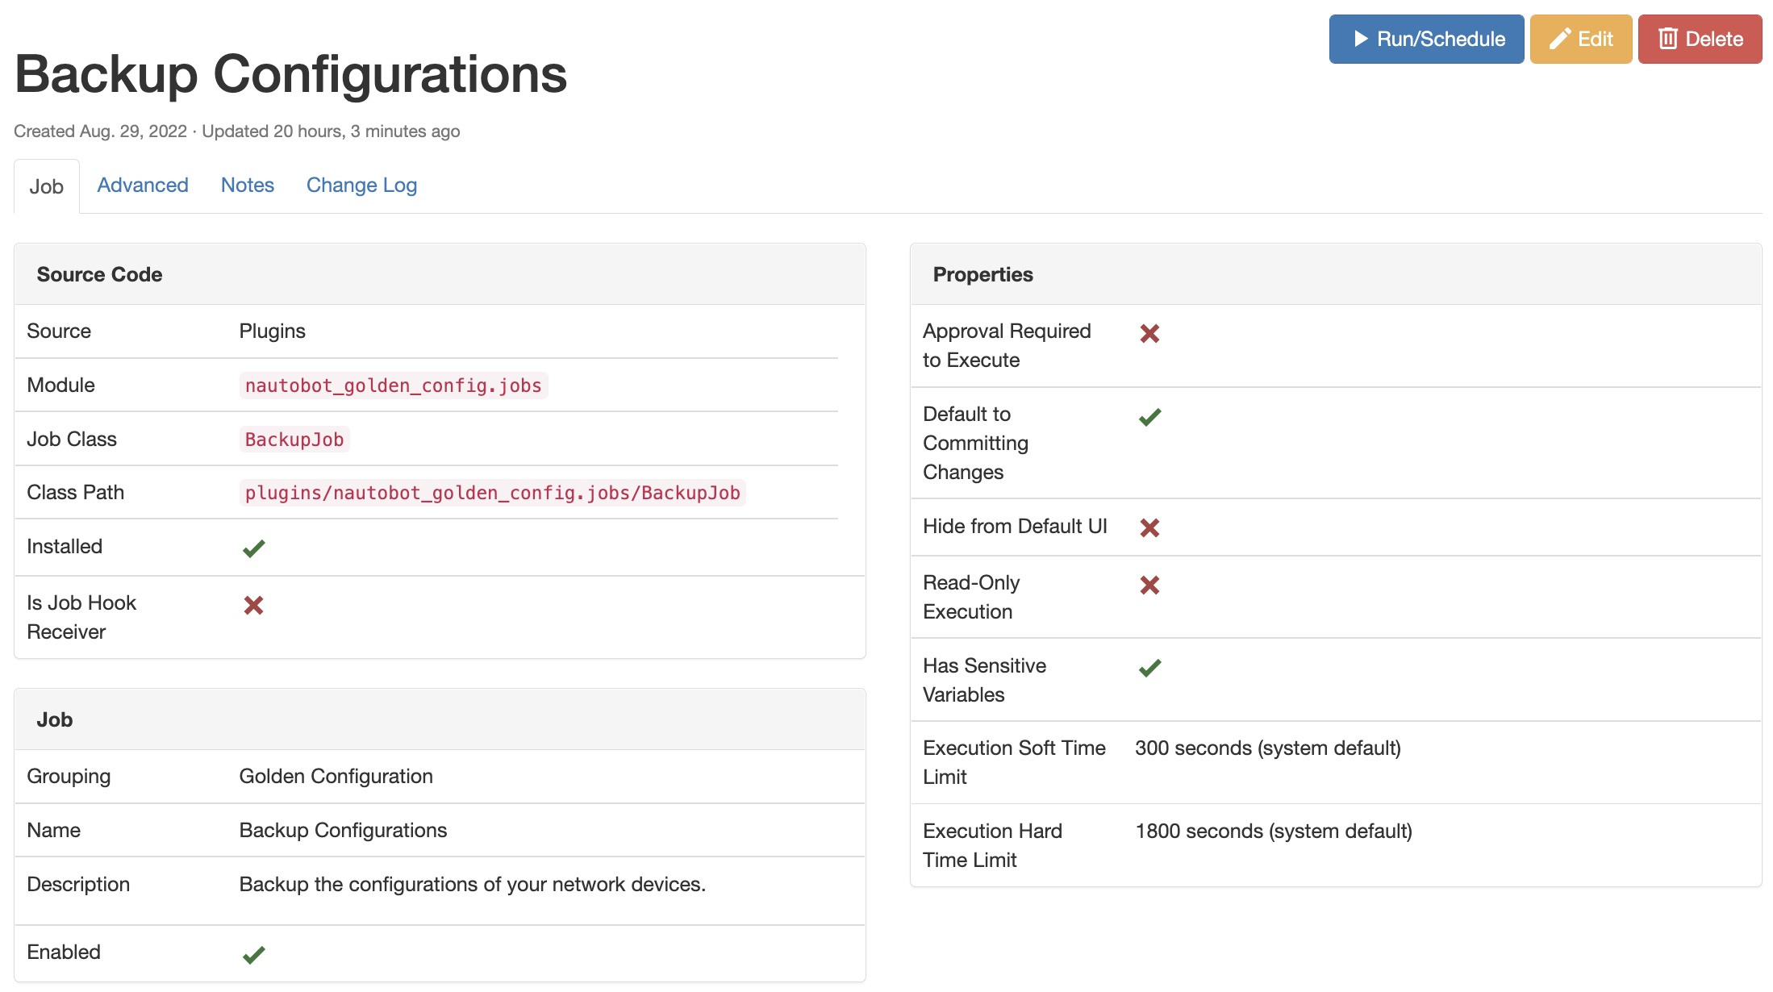This screenshot has height=992, width=1773.
Task: Click the Backup Configurations page title
Action: (x=291, y=74)
